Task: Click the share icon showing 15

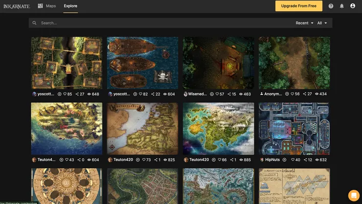Action: [229, 94]
